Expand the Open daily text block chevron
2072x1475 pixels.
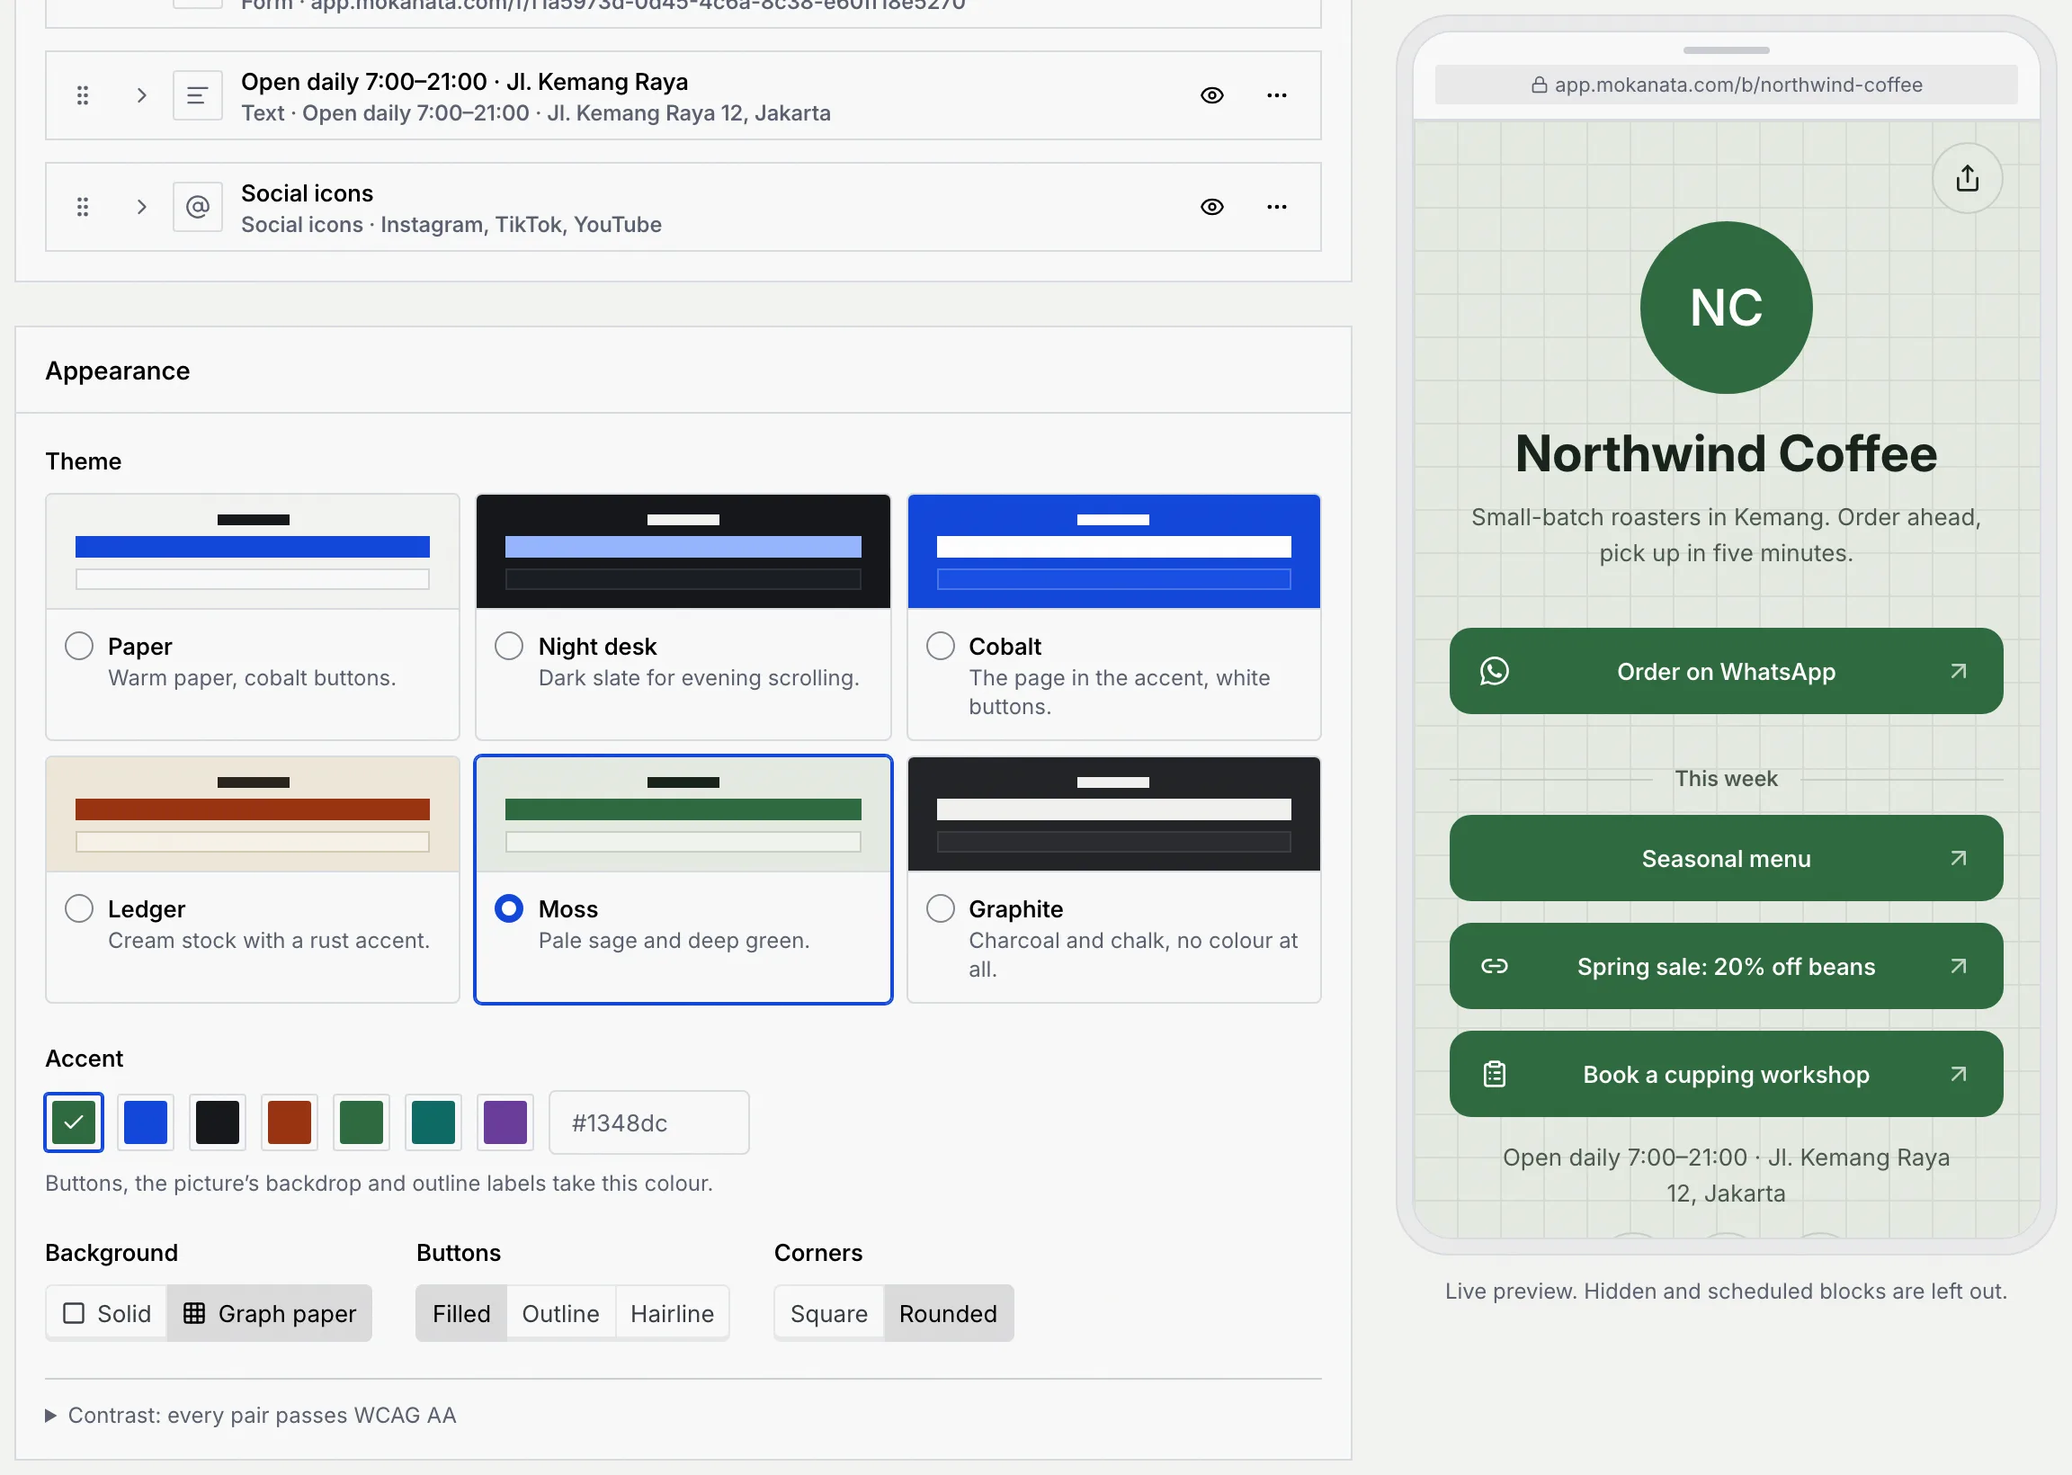coord(142,95)
